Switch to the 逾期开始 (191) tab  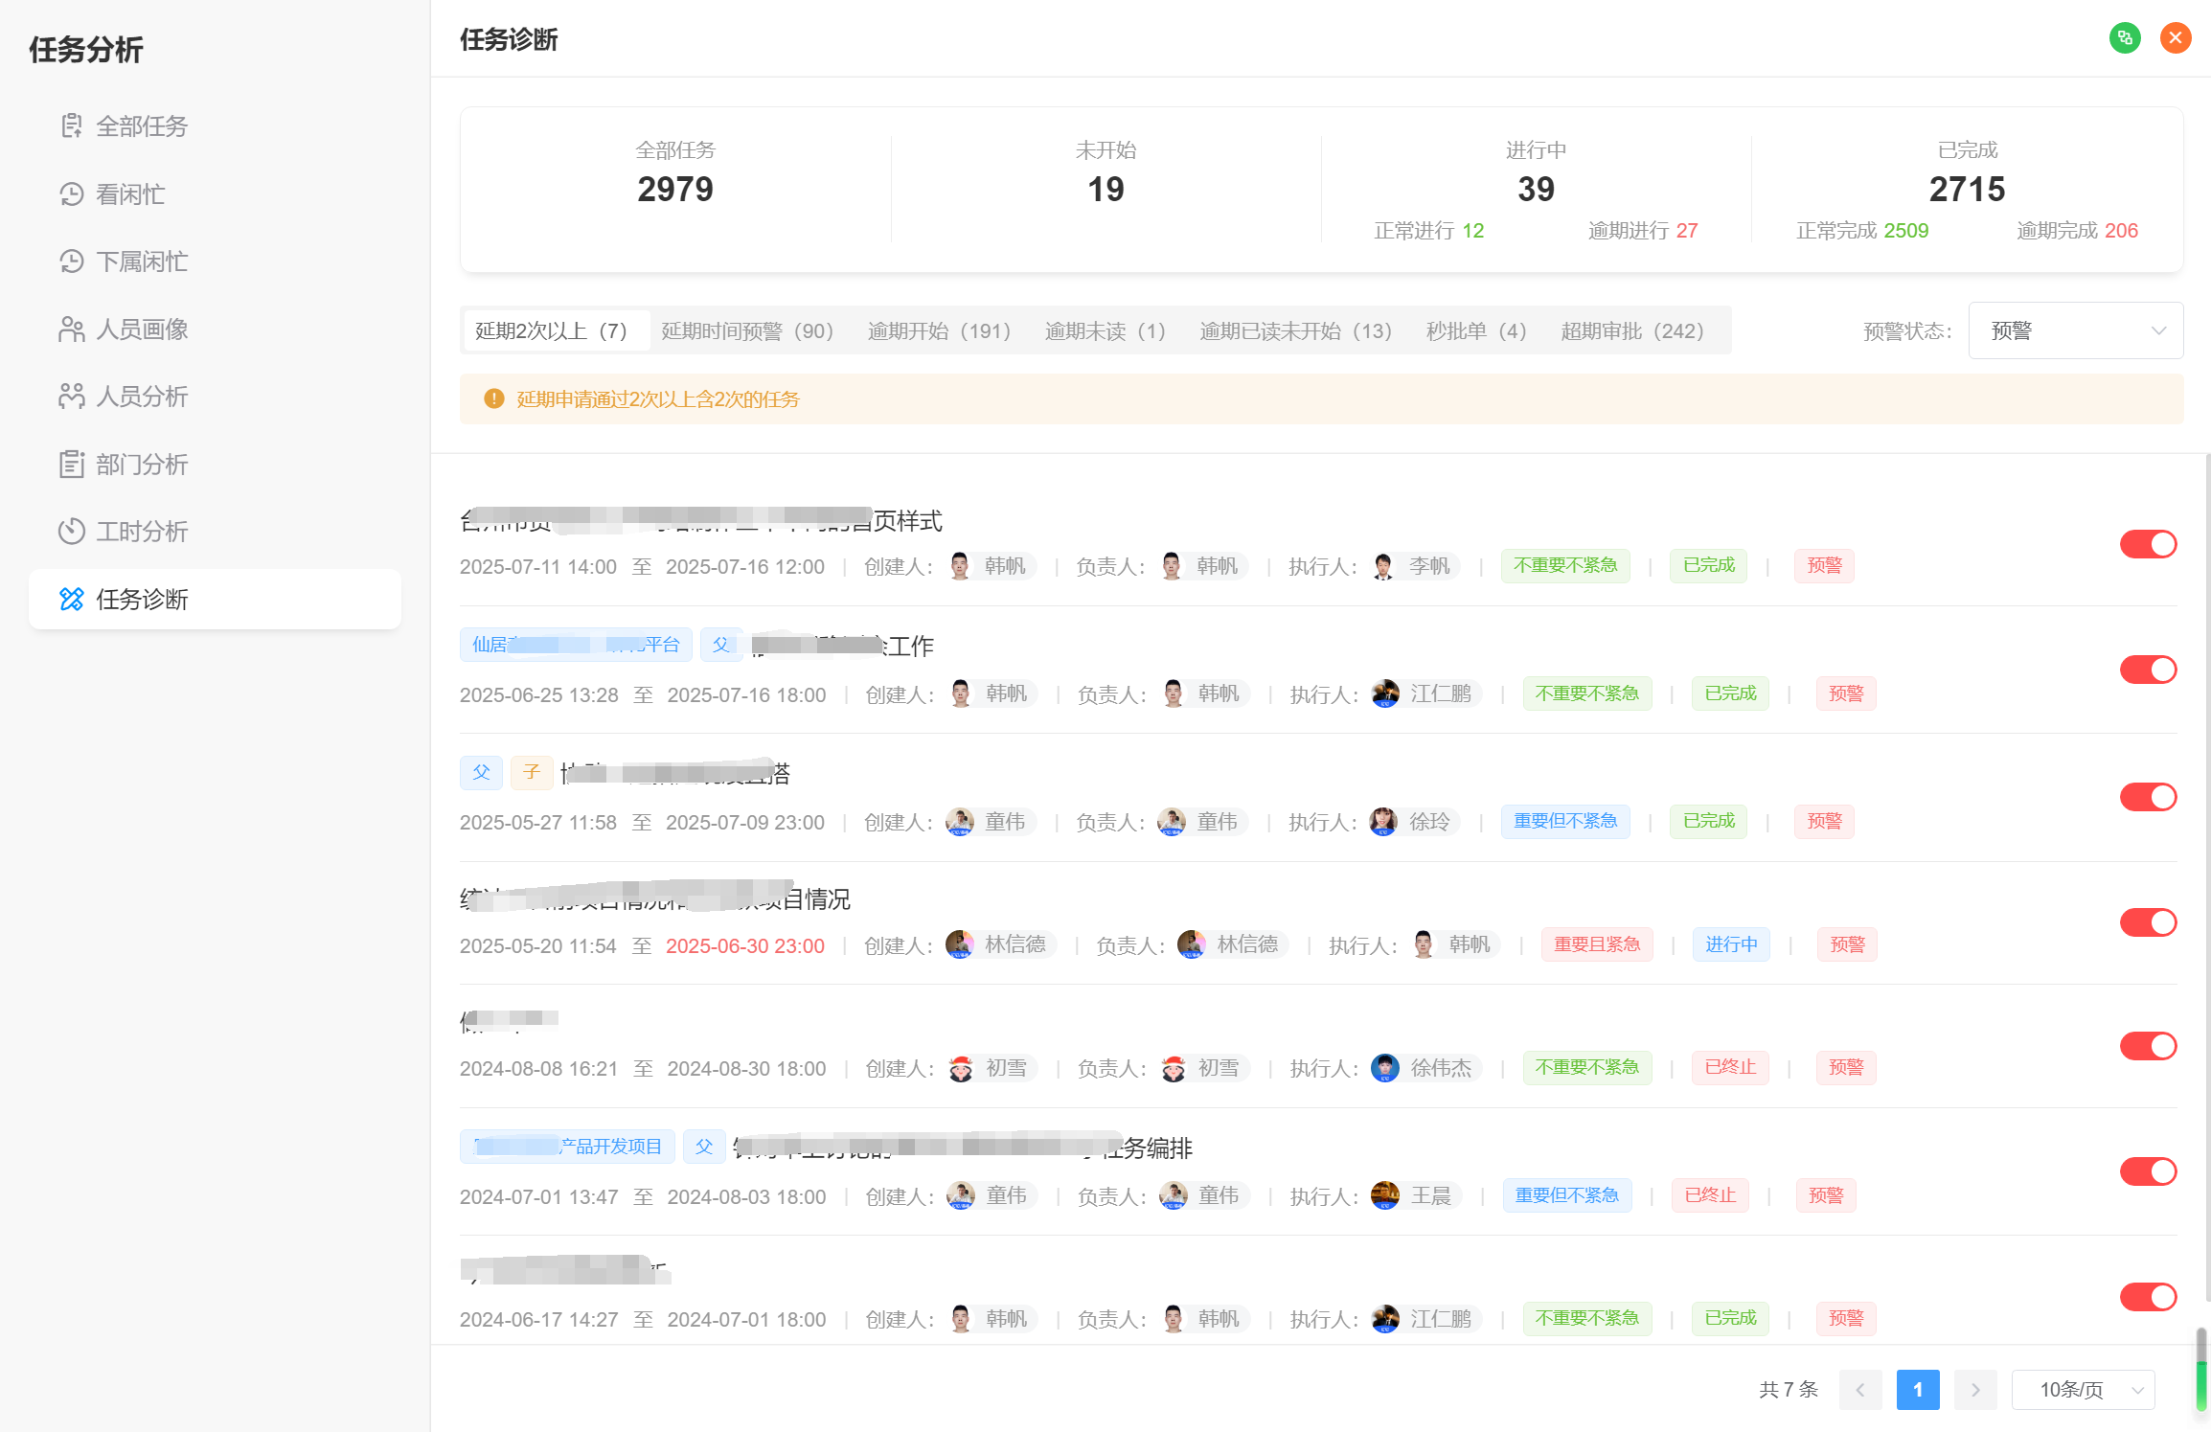coord(940,330)
